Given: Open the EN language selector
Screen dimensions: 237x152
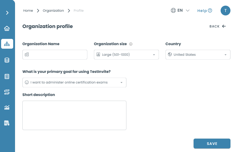Looking at the screenshot, I should (180, 10).
